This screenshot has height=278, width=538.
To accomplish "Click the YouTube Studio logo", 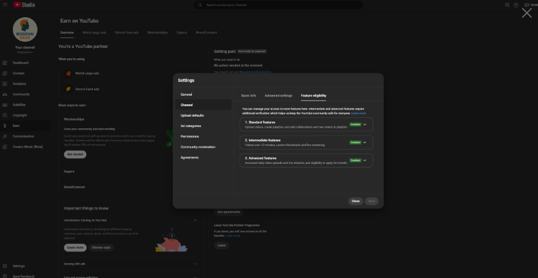I will (x=24, y=5).
